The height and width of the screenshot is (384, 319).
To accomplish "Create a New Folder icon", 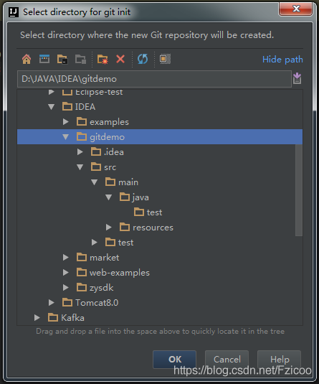I will 103,60.
